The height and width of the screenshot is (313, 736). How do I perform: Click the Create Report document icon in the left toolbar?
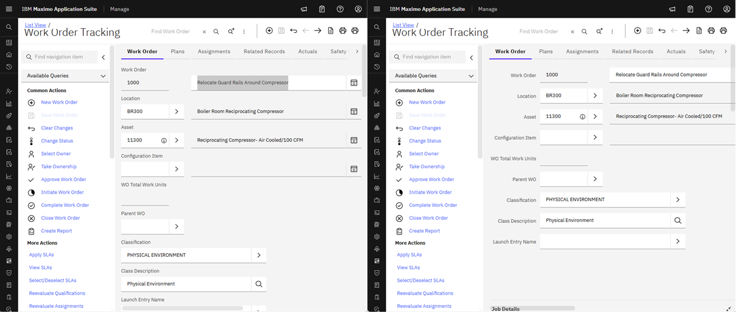pos(331,31)
